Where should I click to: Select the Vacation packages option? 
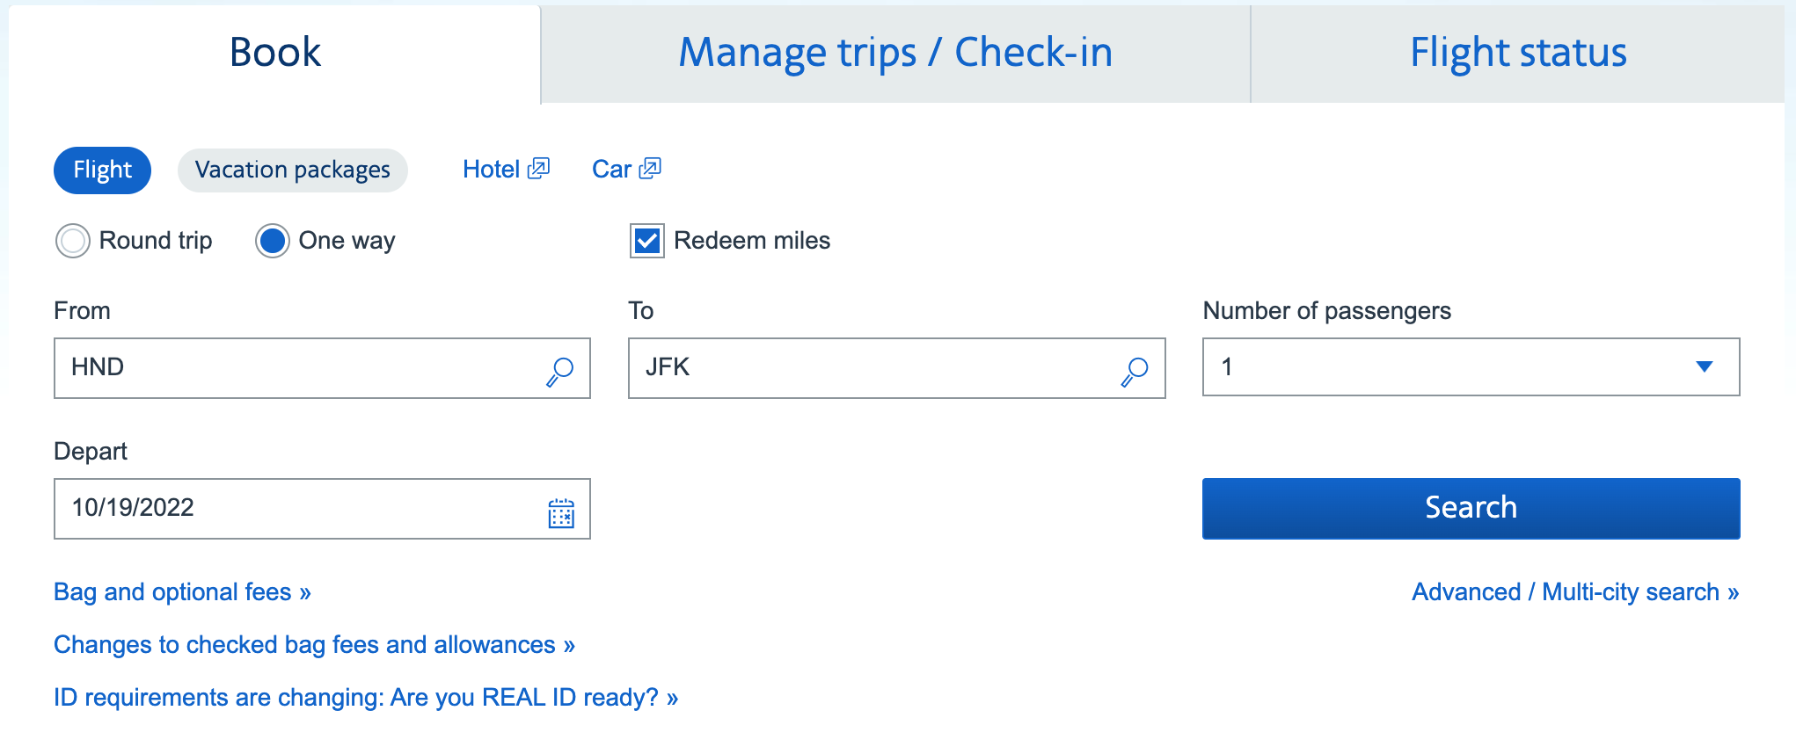(293, 170)
